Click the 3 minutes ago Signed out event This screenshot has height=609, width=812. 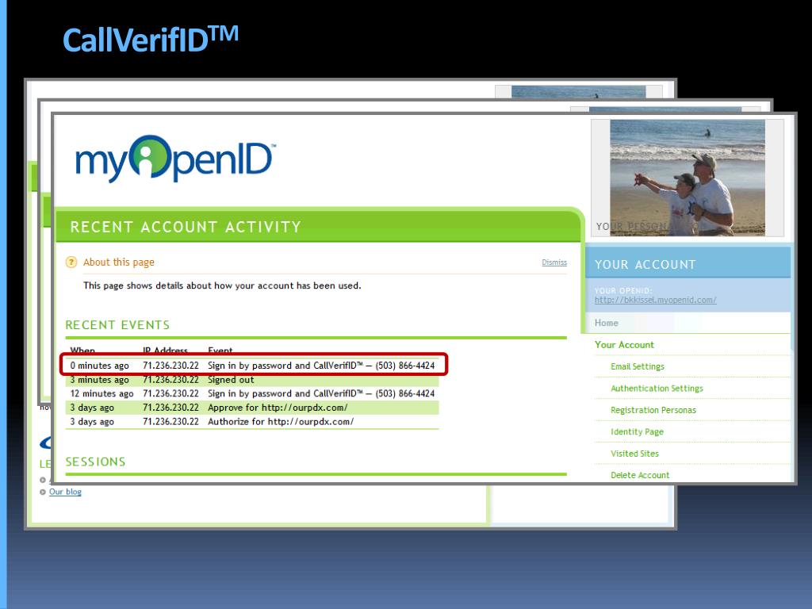coord(252,380)
